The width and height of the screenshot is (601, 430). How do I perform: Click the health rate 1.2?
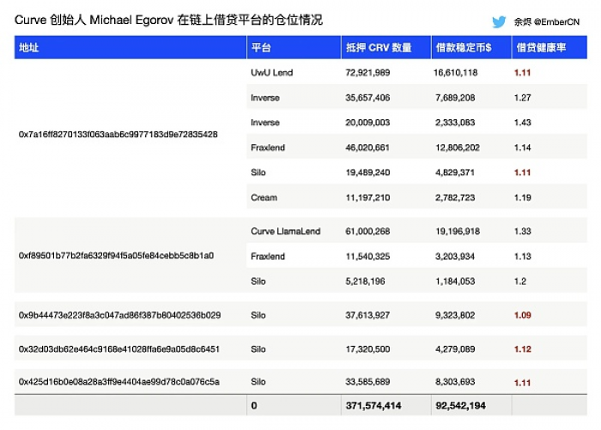520,282
